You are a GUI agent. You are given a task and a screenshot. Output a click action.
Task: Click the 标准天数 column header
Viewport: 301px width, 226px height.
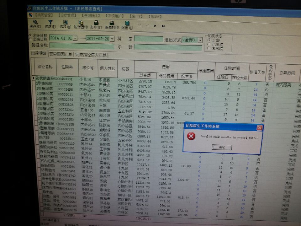(x=257, y=72)
